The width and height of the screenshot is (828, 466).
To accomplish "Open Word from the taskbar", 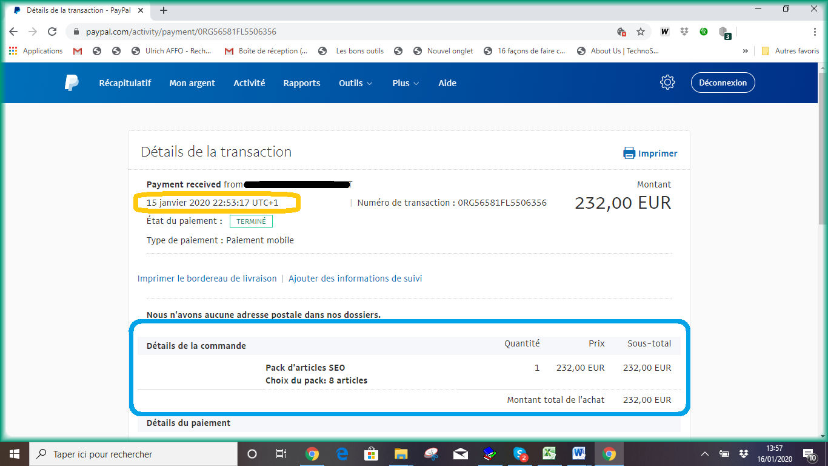I will click(579, 454).
